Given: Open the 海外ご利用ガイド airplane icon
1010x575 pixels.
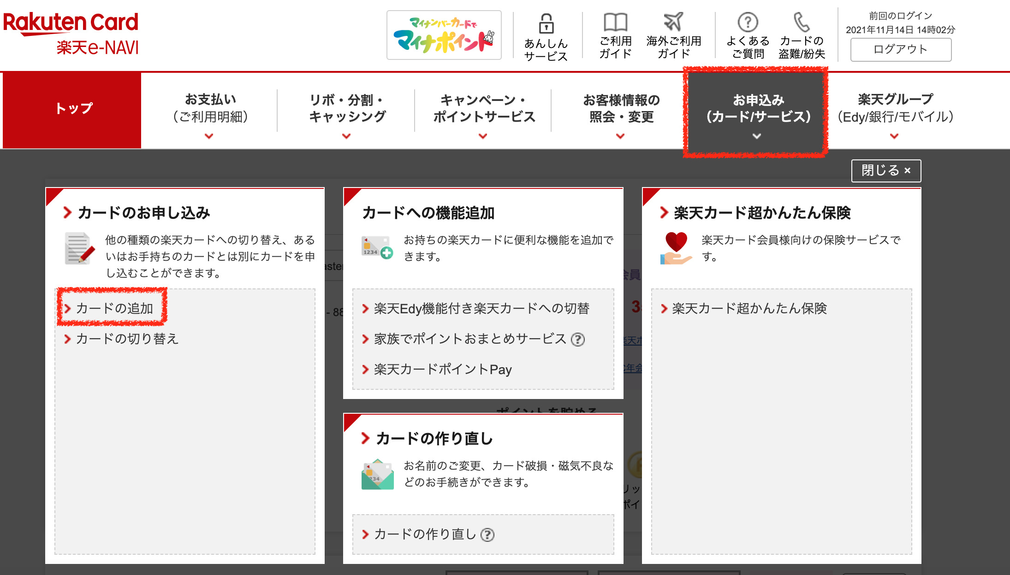Looking at the screenshot, I should tap(673, 21).
